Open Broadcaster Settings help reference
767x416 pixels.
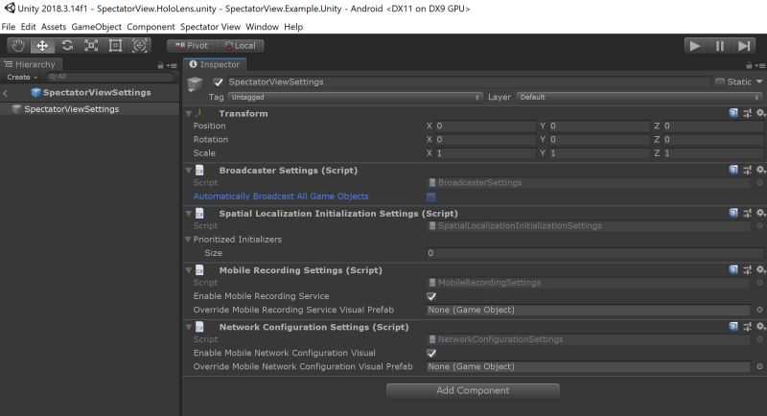[x=733, y=170]
